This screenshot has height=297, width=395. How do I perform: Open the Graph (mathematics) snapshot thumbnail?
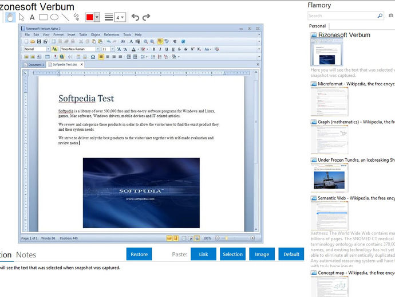330,139
